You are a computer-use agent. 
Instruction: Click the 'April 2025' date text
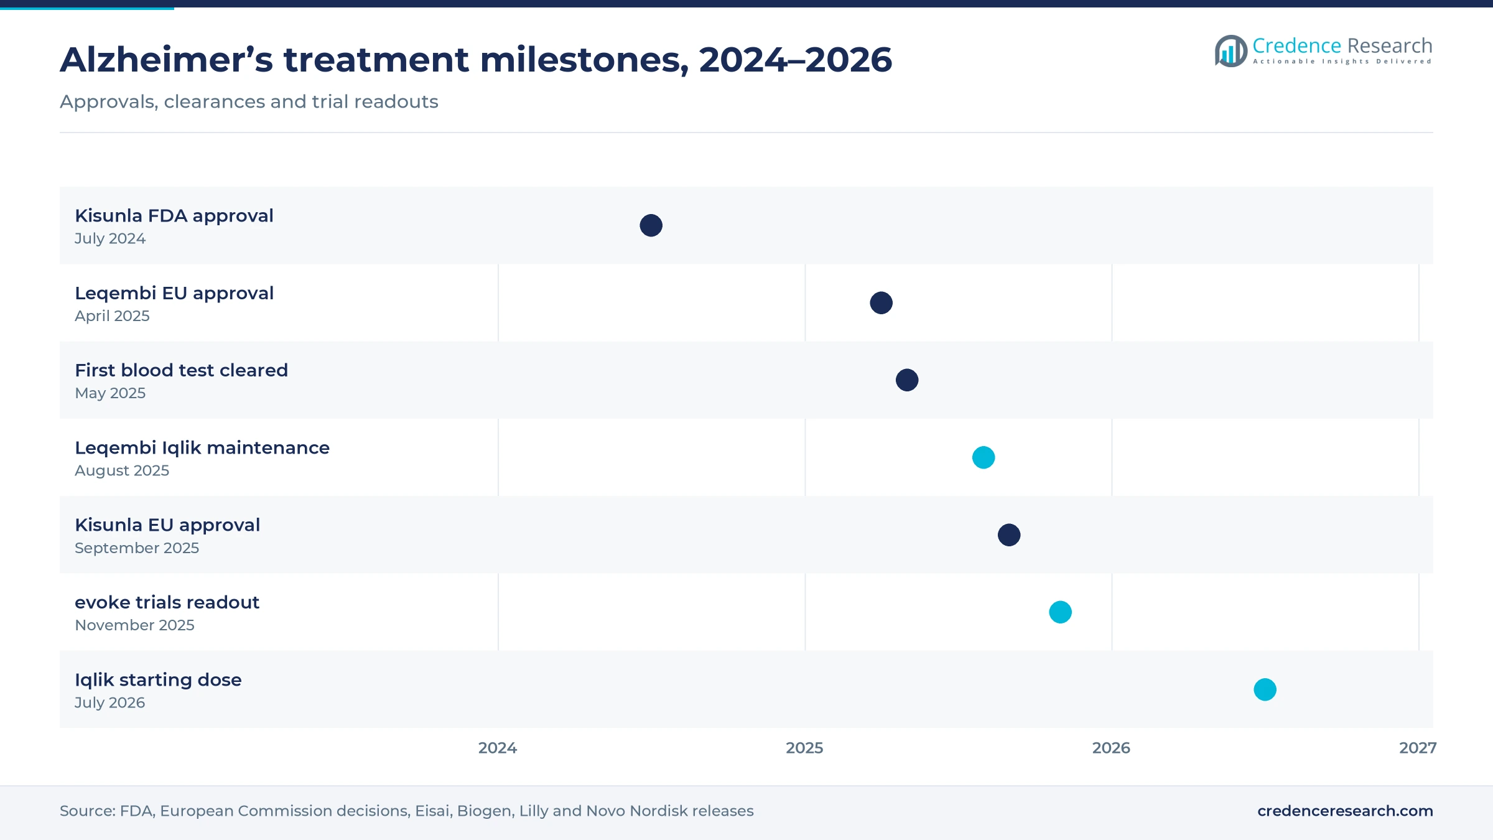coord(112,316)
